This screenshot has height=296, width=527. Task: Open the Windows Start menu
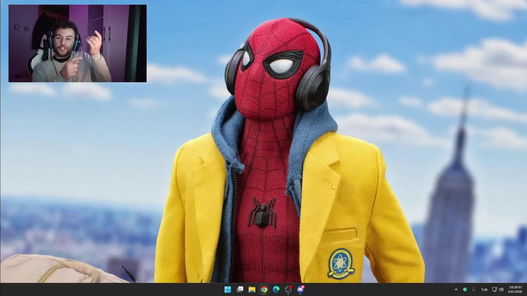[228, 289]
